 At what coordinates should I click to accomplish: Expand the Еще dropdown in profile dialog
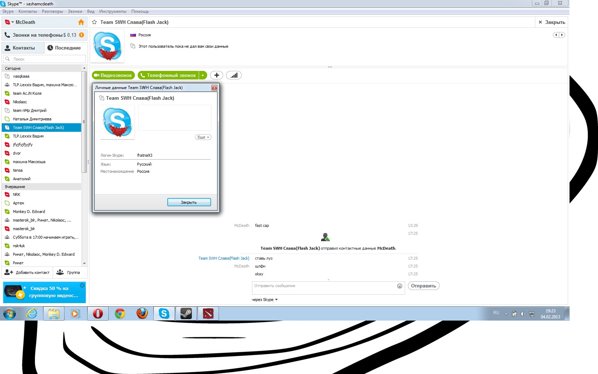click(x=203, y=137)
